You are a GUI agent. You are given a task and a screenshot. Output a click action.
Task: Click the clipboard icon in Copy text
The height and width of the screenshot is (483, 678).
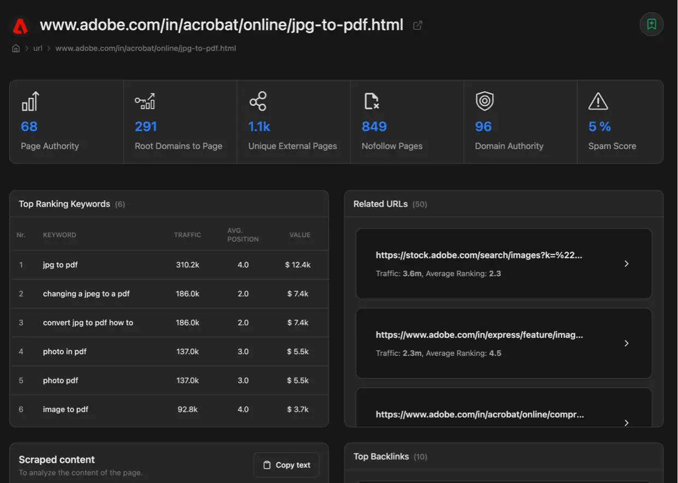tap(267, 465)
